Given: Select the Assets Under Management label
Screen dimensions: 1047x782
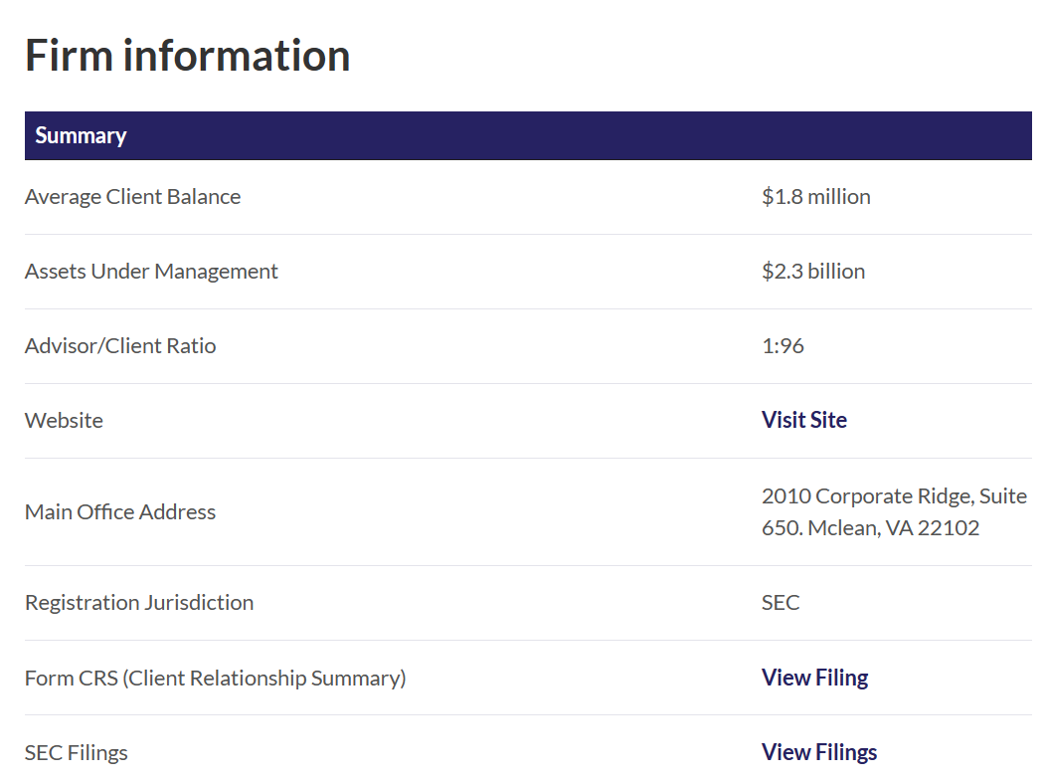Looking at the screenshot, I should [151, 272].
